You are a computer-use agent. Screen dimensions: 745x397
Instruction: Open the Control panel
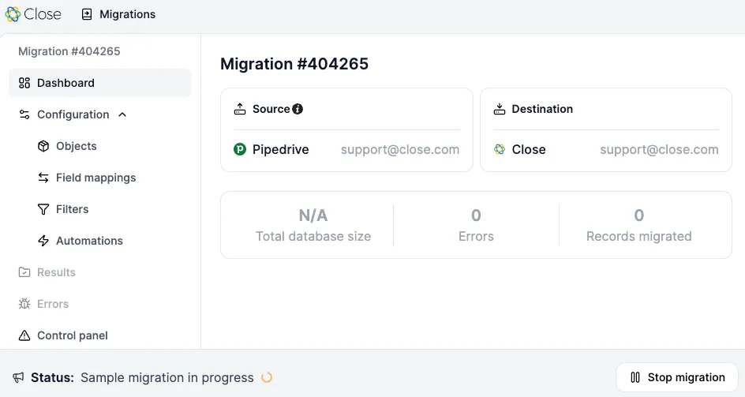pos(73,335)
